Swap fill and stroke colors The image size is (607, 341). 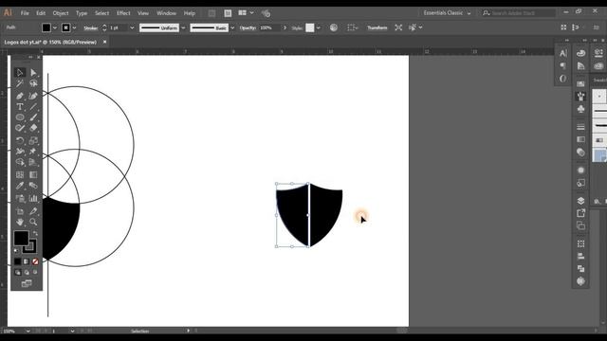coord(35,234)
